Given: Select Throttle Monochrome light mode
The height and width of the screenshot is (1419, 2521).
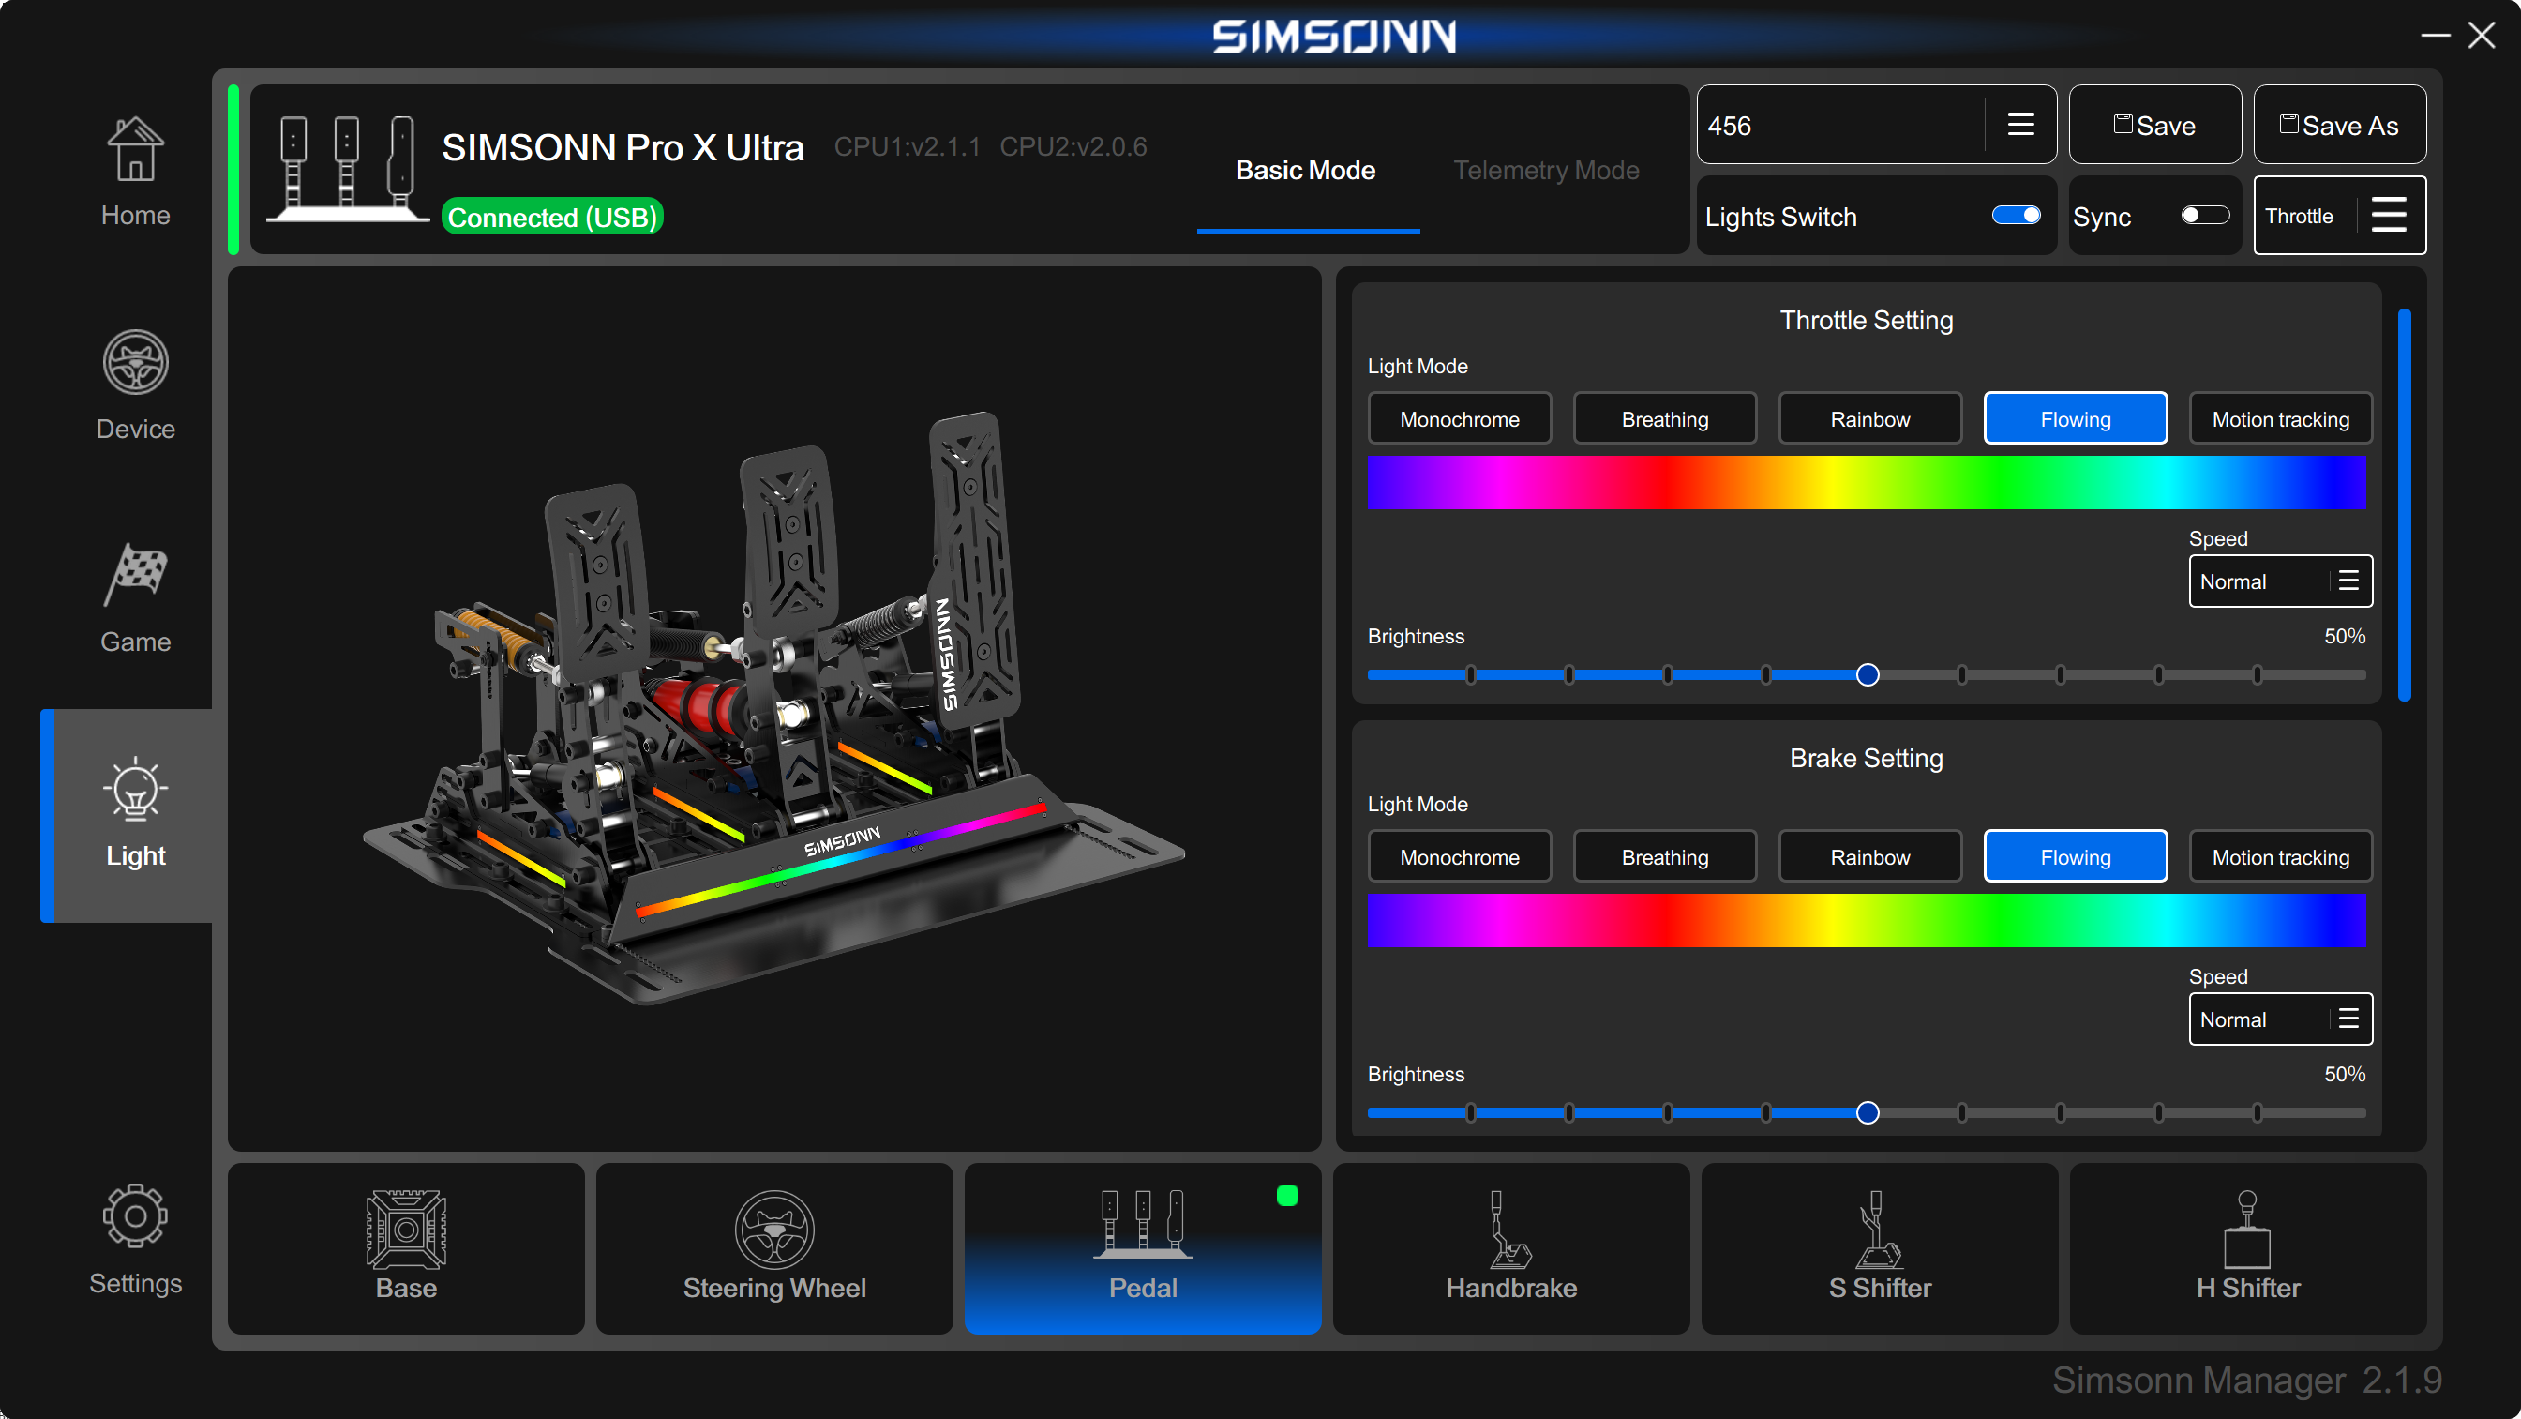Looking at the screenshot, I should (1459, 419).
